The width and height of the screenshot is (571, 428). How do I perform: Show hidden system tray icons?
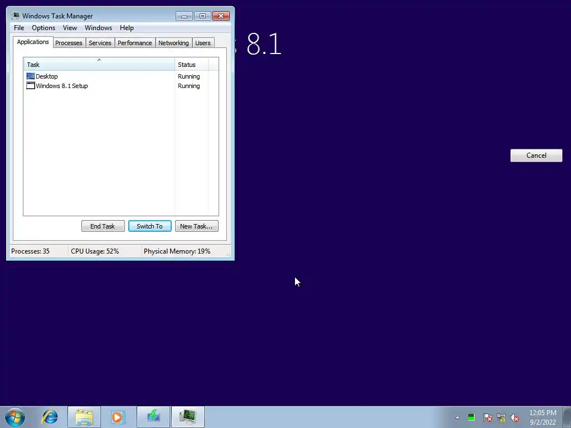457,417
